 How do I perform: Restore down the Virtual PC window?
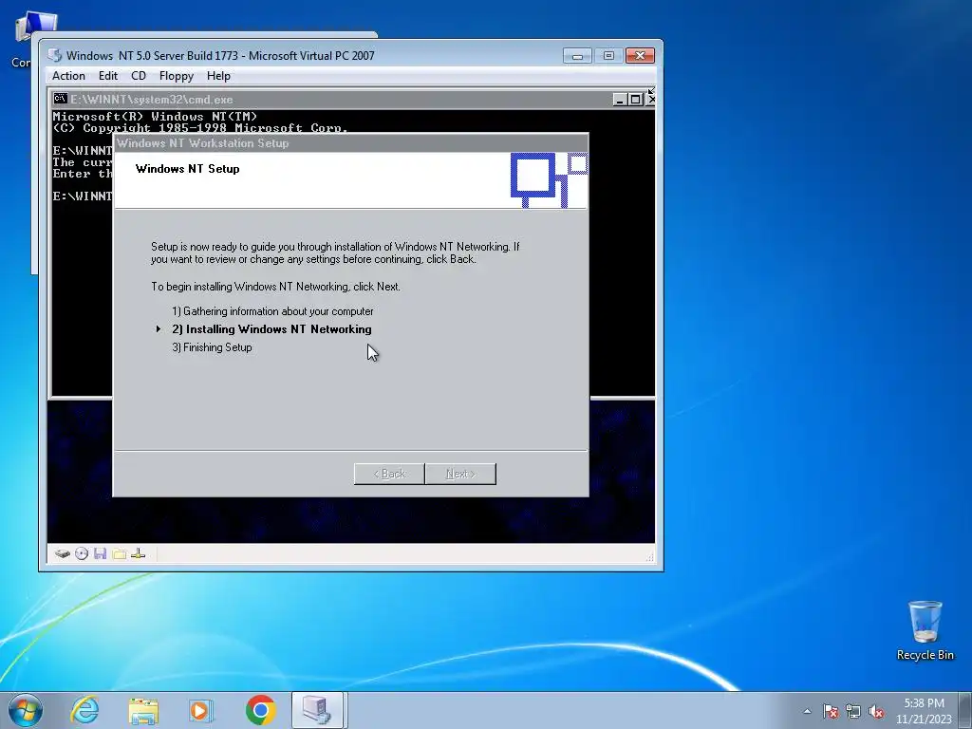point(608,56)
